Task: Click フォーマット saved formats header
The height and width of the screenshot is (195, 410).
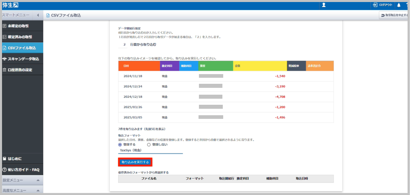Action: 194,178
